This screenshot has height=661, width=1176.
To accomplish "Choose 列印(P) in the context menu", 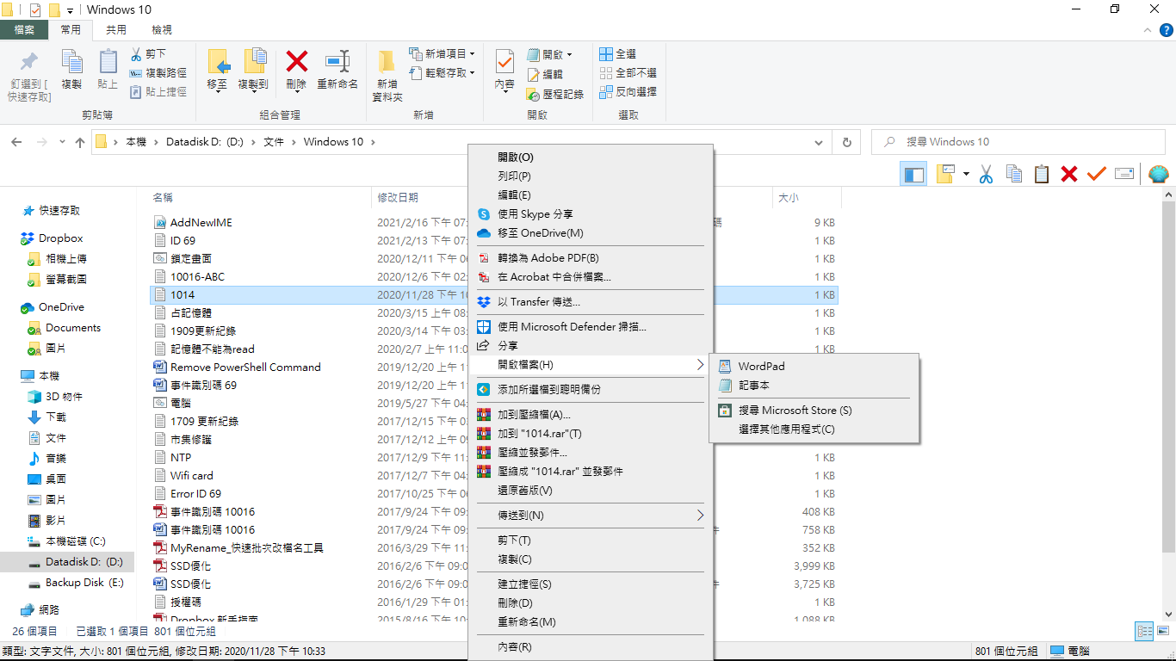I will tap(591, 176).
